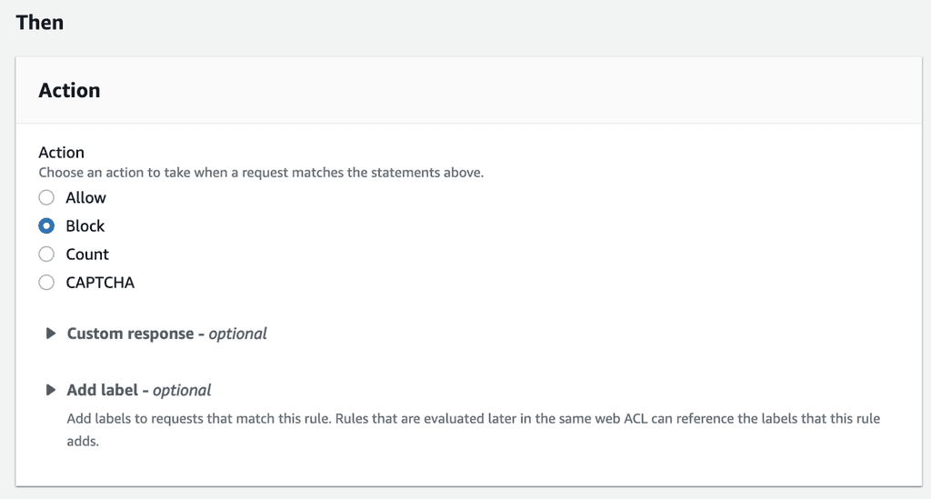Click the Custom response section title
This screenshot has width=931, height=499.
tap(130, 334)
